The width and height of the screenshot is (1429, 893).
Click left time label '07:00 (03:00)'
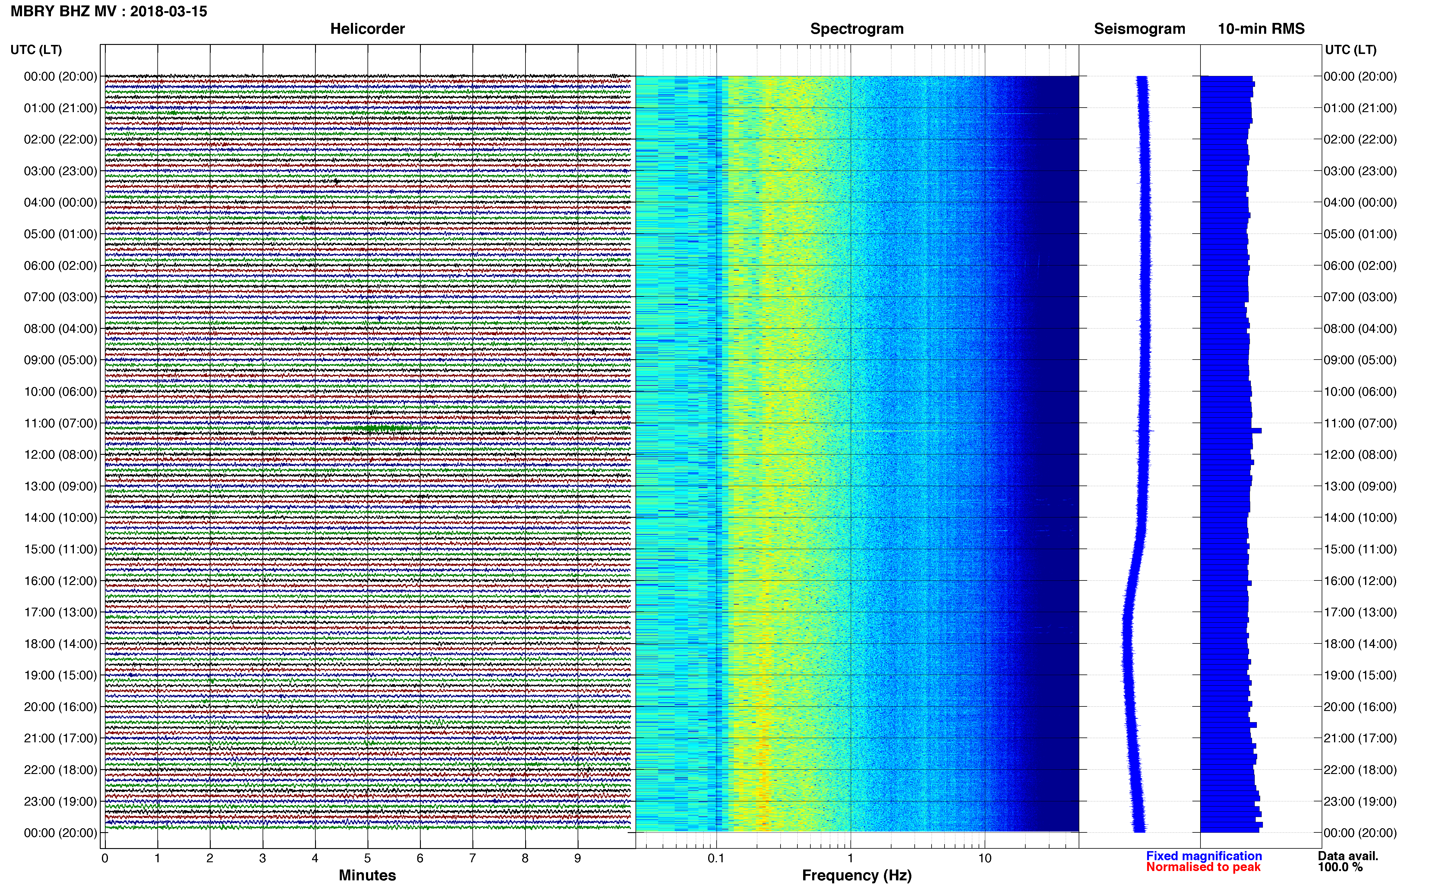click(60, 297)
